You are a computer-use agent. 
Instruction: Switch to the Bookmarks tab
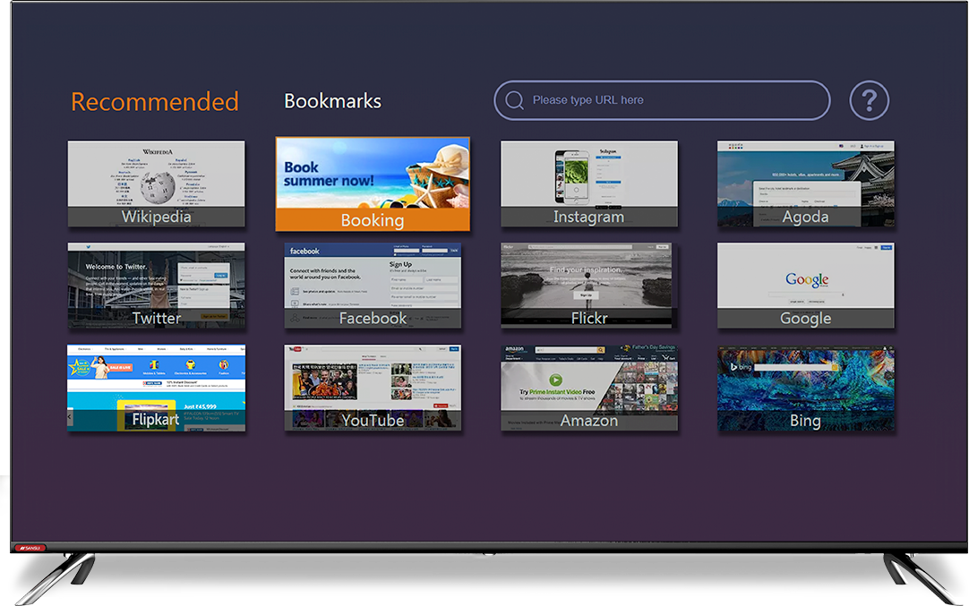[332, 100]
